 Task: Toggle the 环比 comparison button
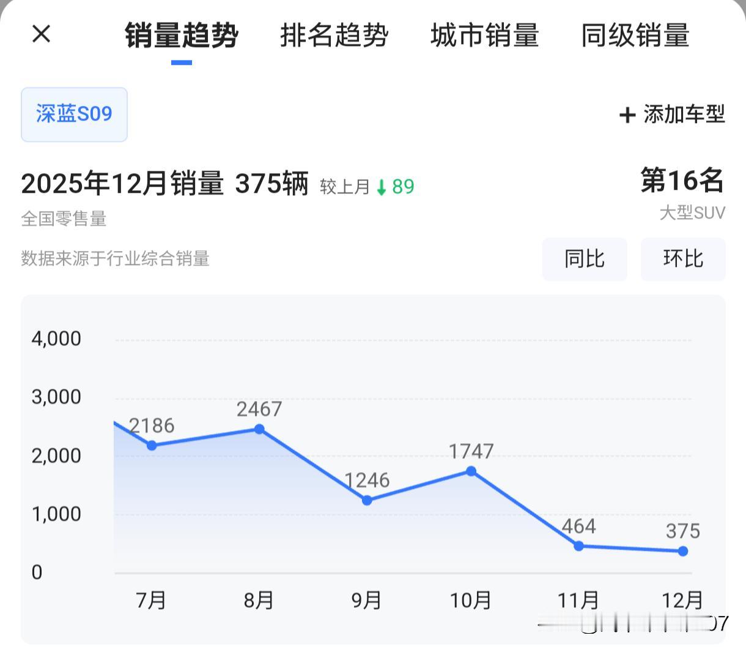click(x=683, y=259)
